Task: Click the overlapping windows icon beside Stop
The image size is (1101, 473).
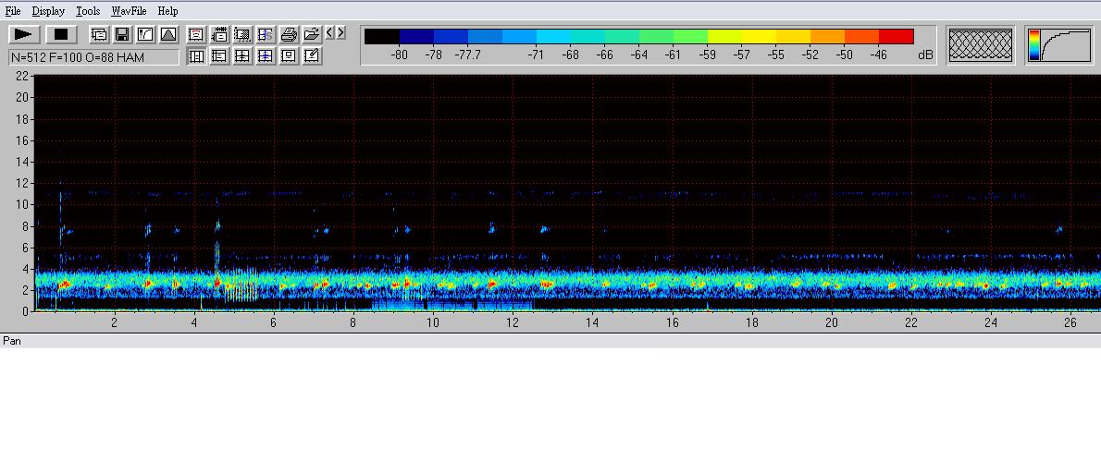Action: [x=99, y=34]
